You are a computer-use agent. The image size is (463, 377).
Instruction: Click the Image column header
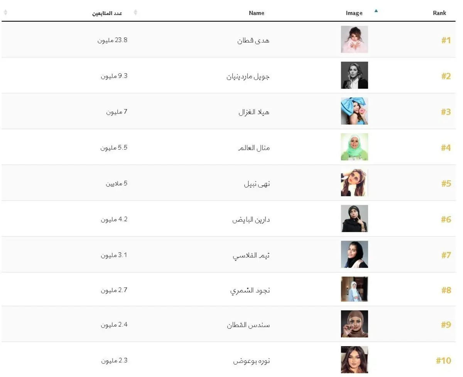pyautogui.click(x=354, y=13)
